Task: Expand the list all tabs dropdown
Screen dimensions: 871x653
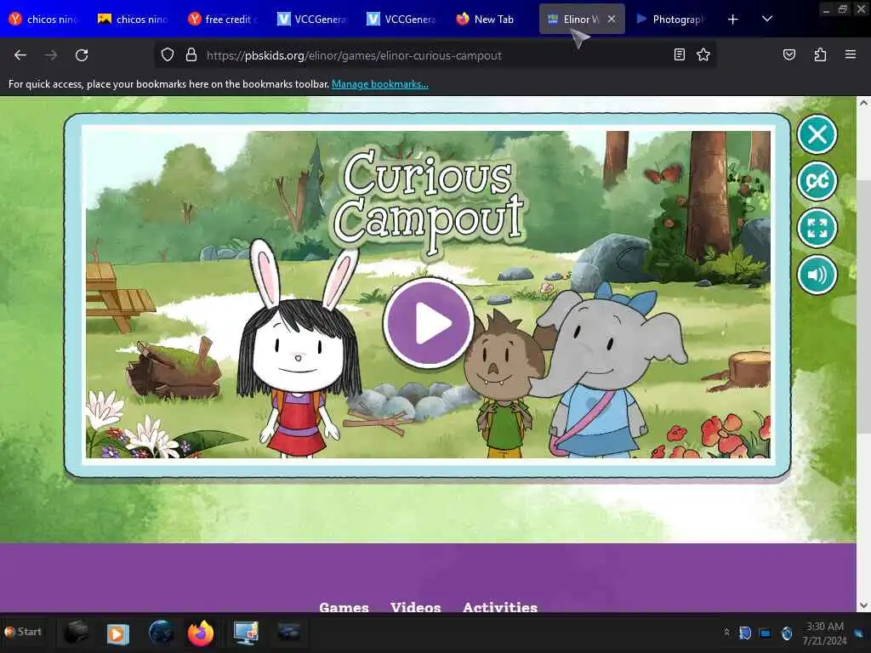Action: [x=766, y=19]
